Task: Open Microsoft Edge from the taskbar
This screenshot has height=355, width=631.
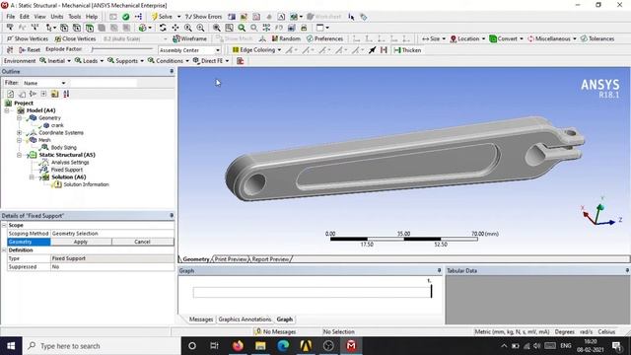Action: (283, 346)
